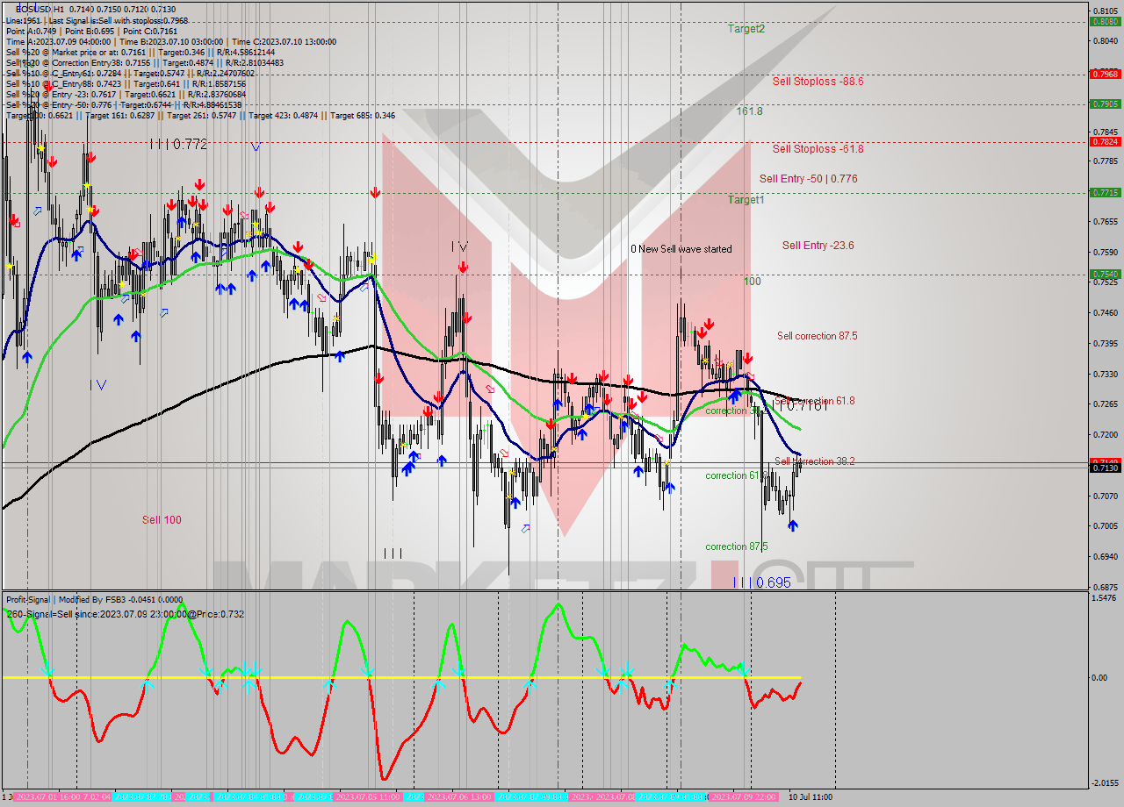Click the 'Sell Stoploss -88.6' label
1124x807 pixels.
pyautogui.click(x=818, y=82)
